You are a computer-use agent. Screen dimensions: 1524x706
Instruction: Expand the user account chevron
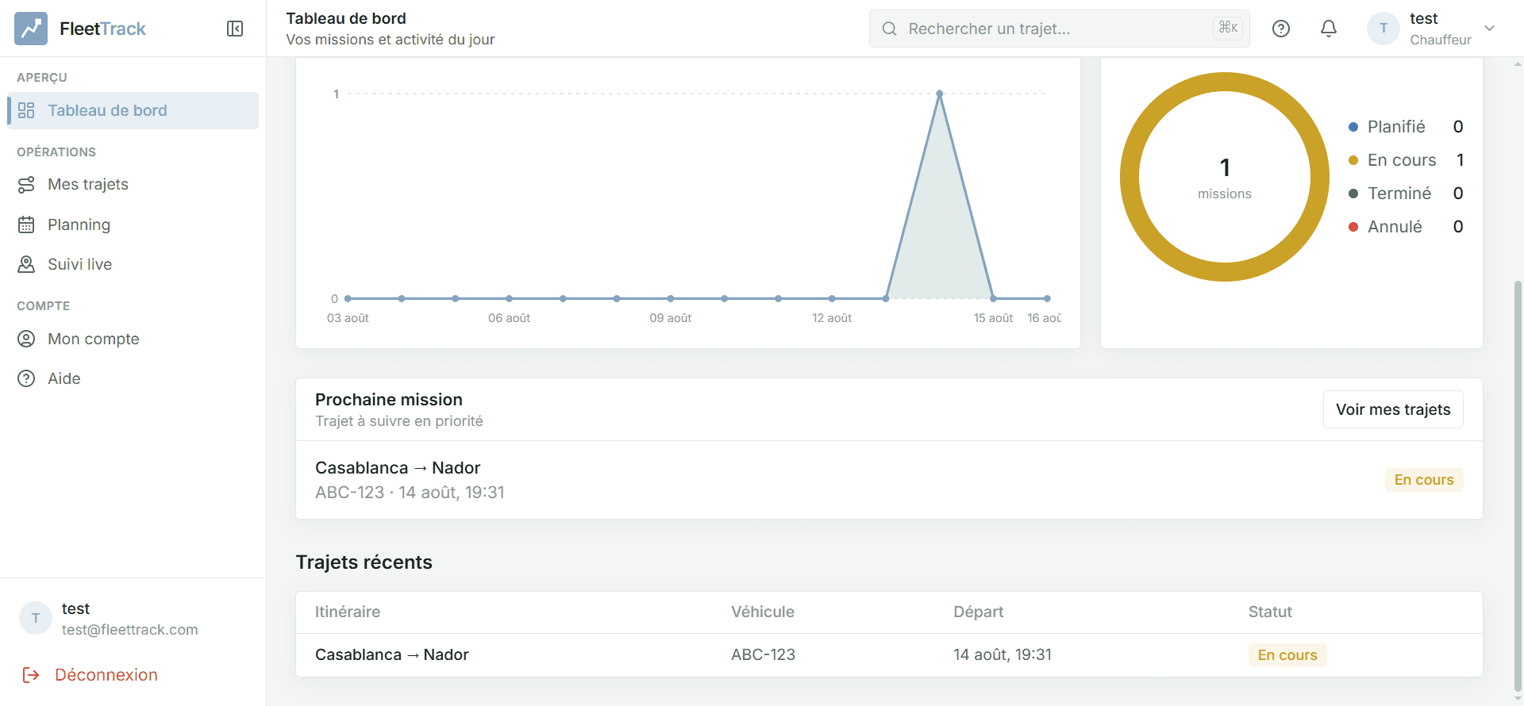coord(1490,29)
